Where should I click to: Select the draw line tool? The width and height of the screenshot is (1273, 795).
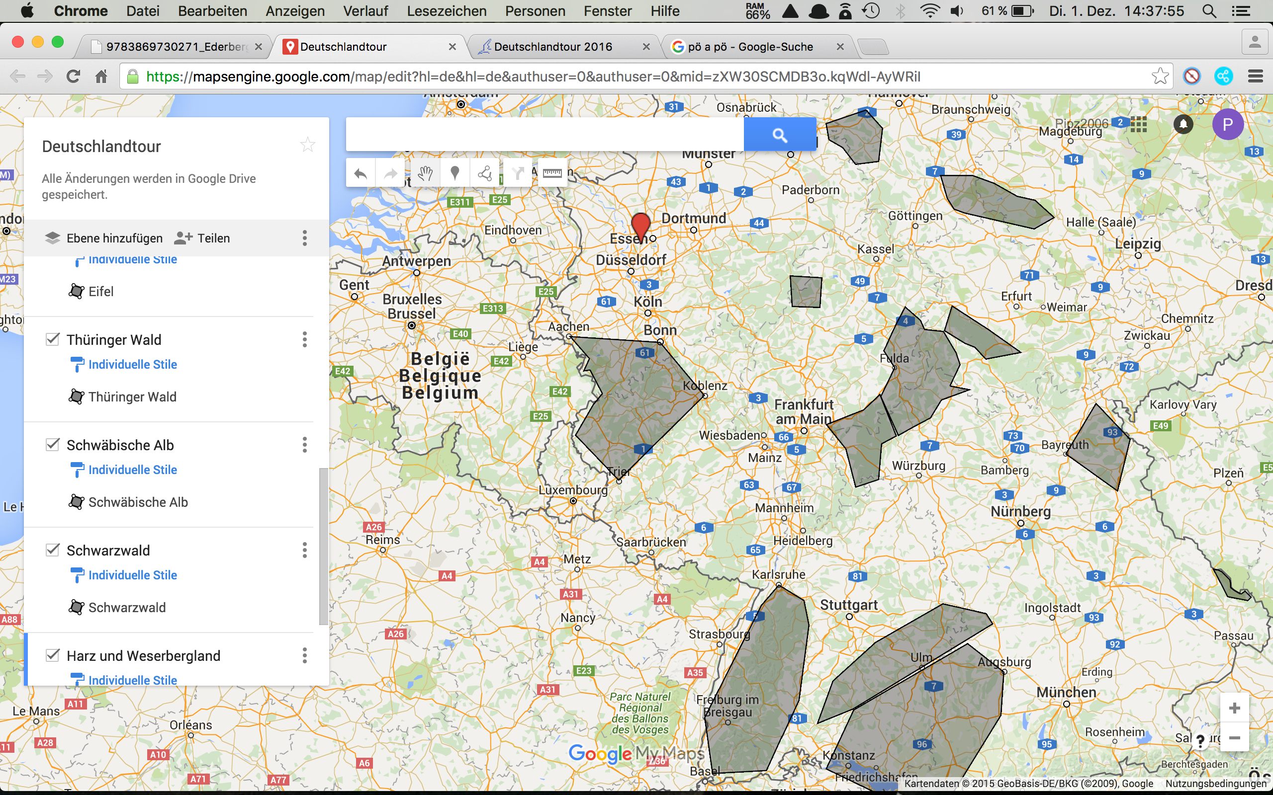(x=484, y=173)
